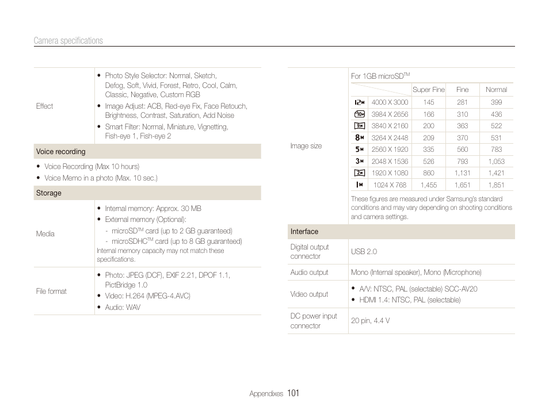This screenshot has width=549, height=414.
Task: Click the 'For 1GB microSD' table caption
Action: (x=380, y=76)
